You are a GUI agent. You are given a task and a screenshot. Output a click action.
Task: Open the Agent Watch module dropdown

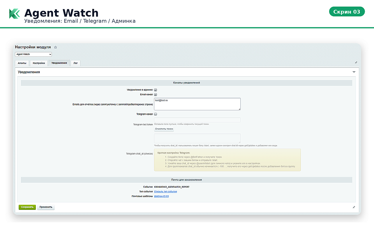(x=34, y=54)
